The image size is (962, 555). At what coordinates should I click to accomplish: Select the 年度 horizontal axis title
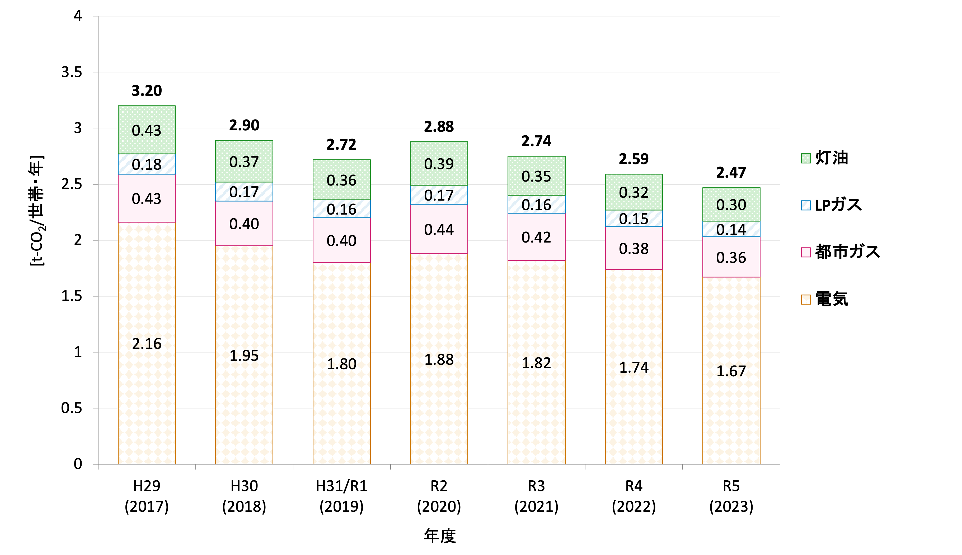tap(440, 535)
